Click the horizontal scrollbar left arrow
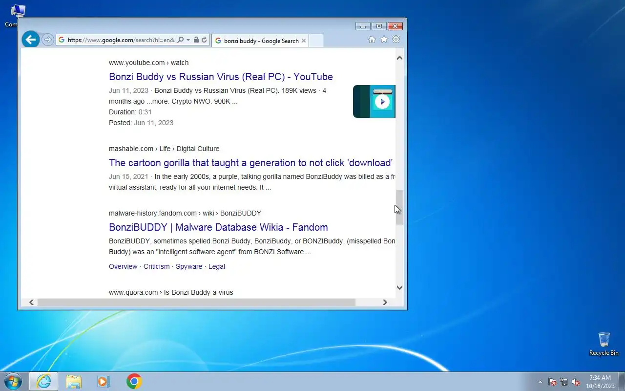The width and height of the screenshot is (625, 391). tap(31, 302)
